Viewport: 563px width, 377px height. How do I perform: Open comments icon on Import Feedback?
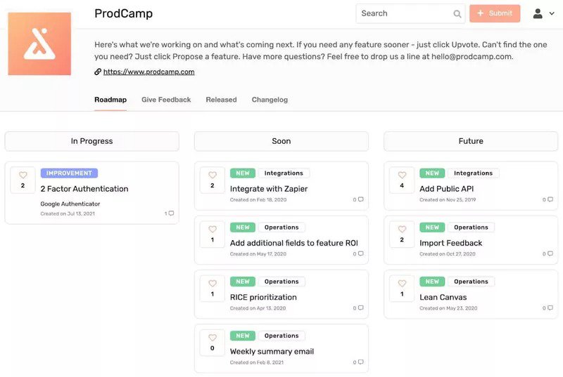(x=550, y=254)
